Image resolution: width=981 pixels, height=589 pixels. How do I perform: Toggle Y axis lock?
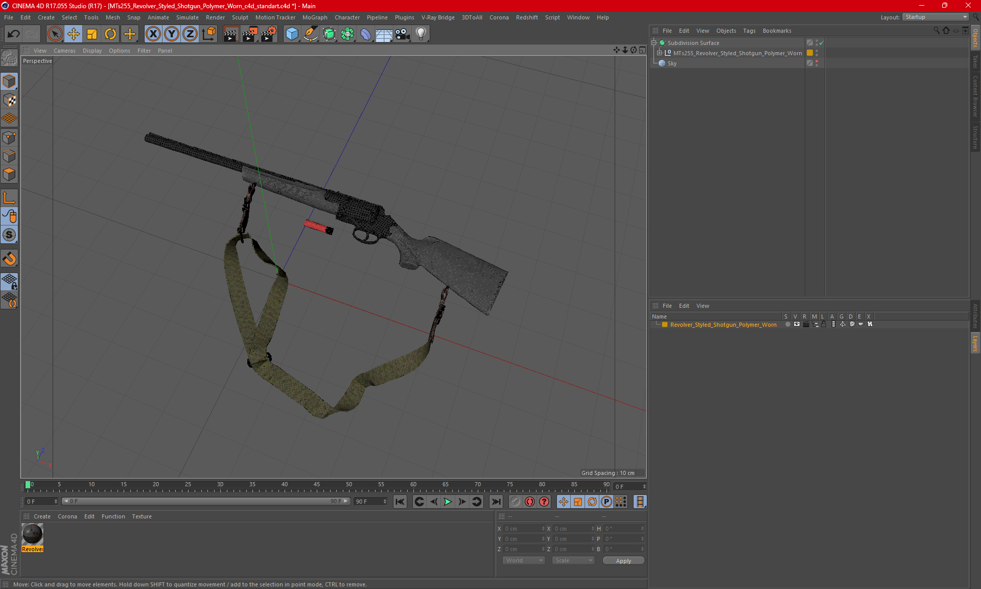[172, 34]
